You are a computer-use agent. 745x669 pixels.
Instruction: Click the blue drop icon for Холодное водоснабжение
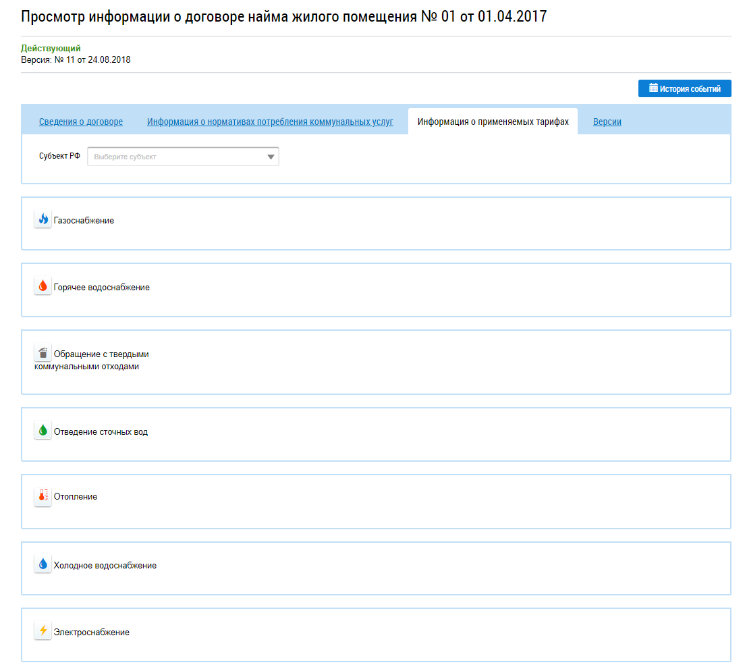pyautogui.click(x=43, y=564)
